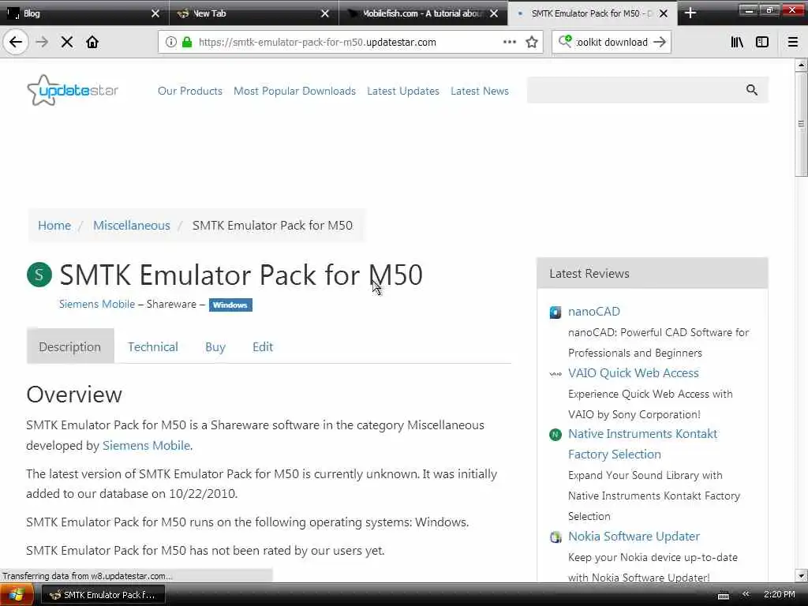
Task: Select the Description tab
Action: point(70,347)
